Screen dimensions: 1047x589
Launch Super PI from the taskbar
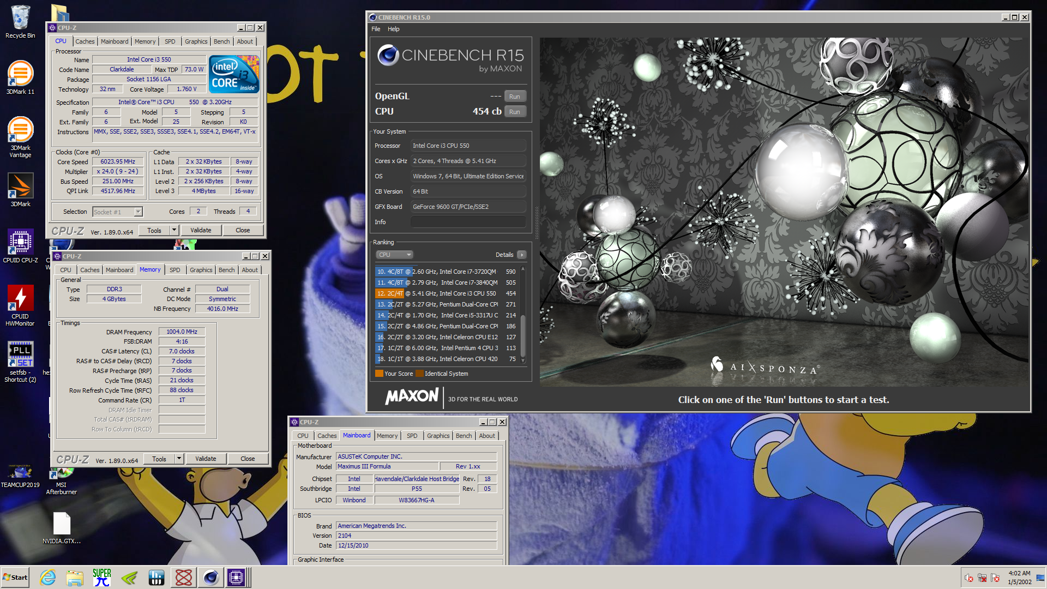pos(102,578)
